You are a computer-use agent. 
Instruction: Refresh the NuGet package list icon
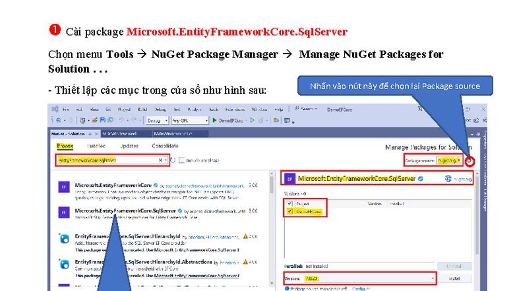tap(173, 160)
